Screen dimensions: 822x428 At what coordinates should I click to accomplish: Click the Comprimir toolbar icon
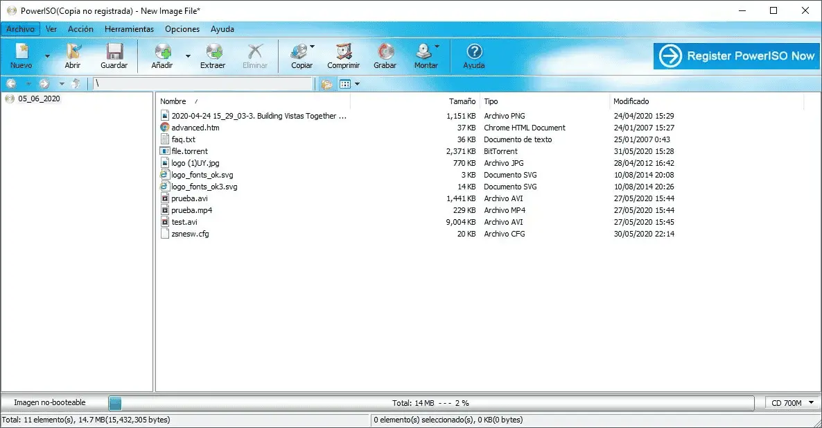click(x=344, y=51)
